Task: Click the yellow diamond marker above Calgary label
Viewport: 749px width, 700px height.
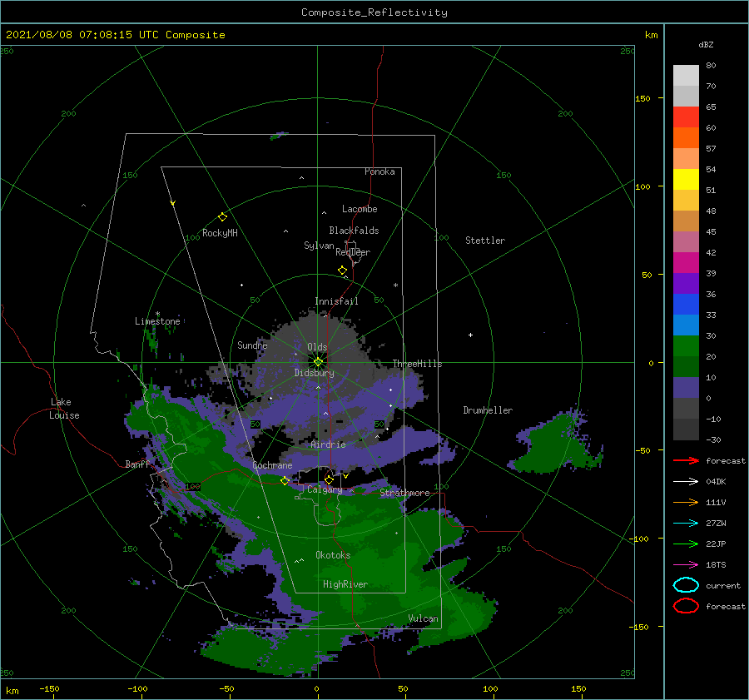Action: [329, 479]
